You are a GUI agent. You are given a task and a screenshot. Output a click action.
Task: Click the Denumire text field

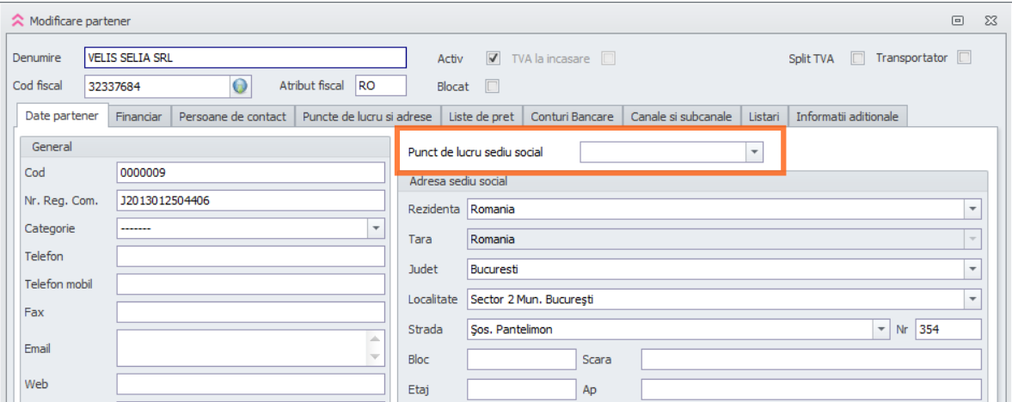[x=244, y=58]
